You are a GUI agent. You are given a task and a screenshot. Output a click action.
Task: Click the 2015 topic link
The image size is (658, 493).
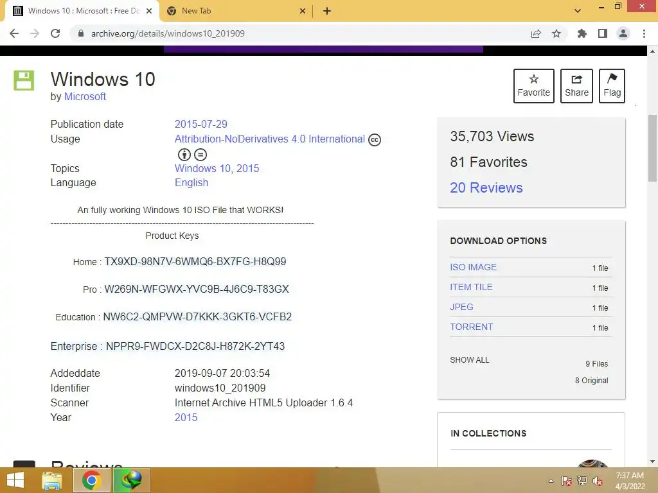point(247,169)
